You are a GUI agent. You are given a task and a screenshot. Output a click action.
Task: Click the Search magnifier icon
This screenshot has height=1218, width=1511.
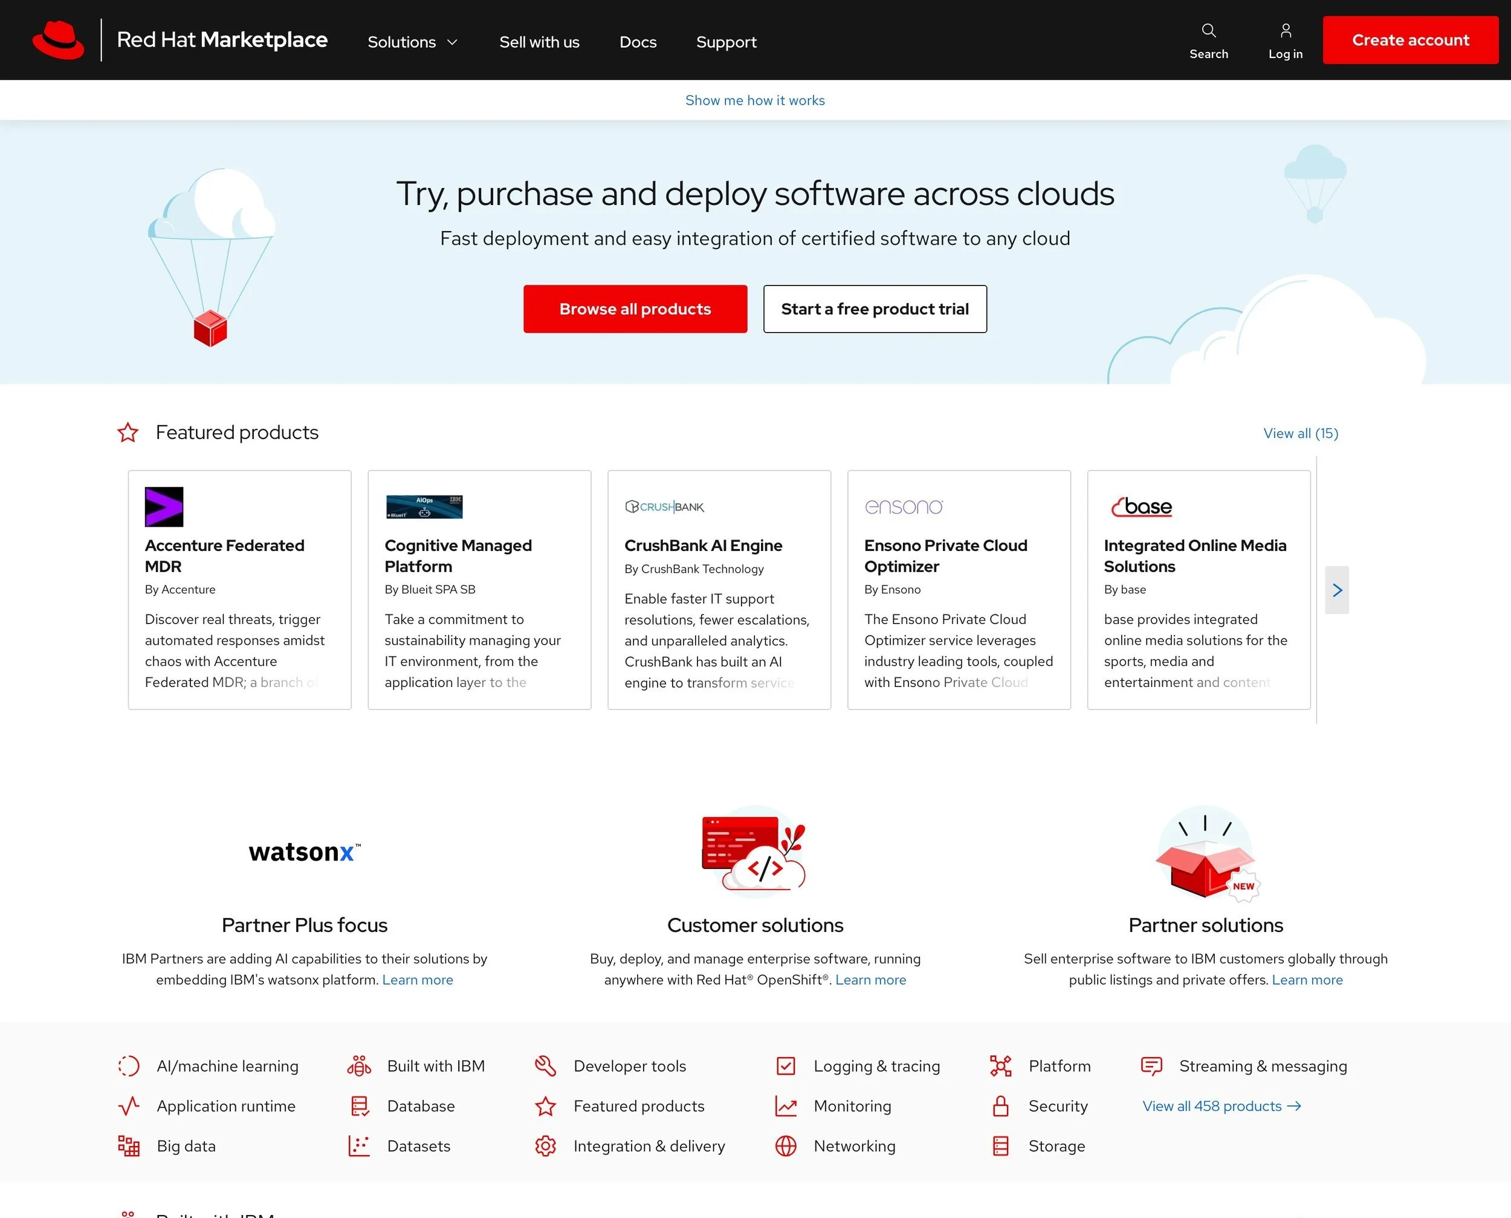click(1208, 31)
